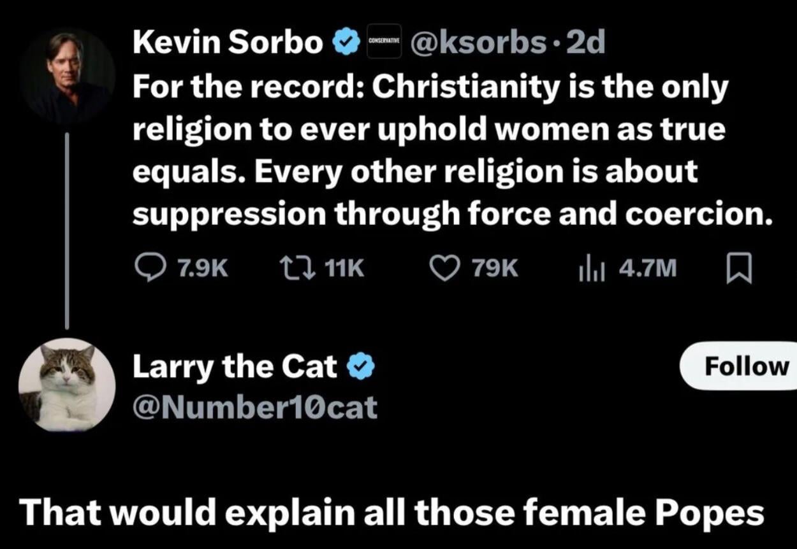797x549 pixels.
Task: Click the Conservative affiliation badge
Action: [384, 41]
